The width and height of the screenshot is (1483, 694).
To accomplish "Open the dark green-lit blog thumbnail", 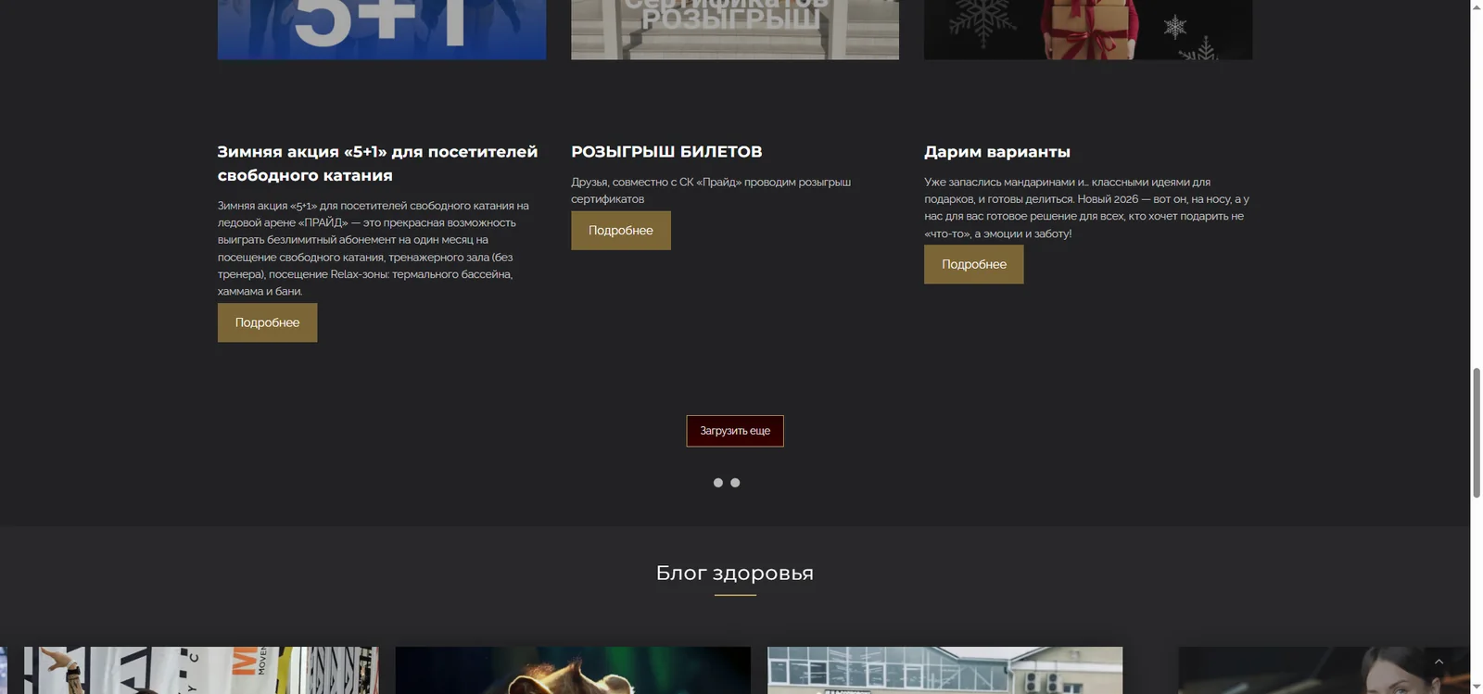I will tap(573, 670).
